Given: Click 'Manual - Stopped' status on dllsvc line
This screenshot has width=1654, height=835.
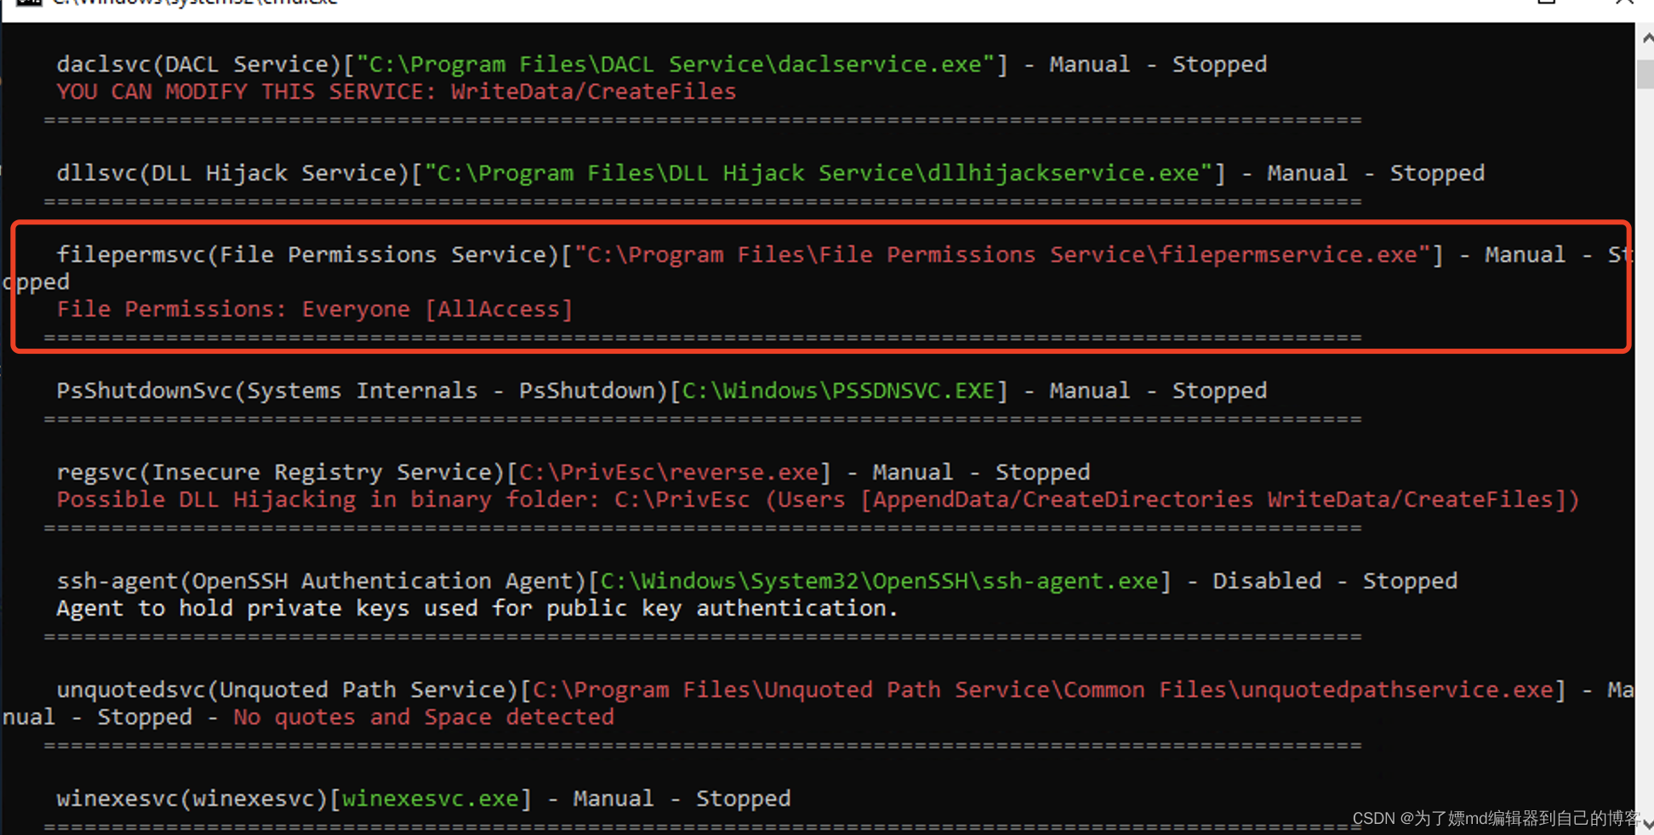Looking at the screenshot, I should pos(1376,173).
